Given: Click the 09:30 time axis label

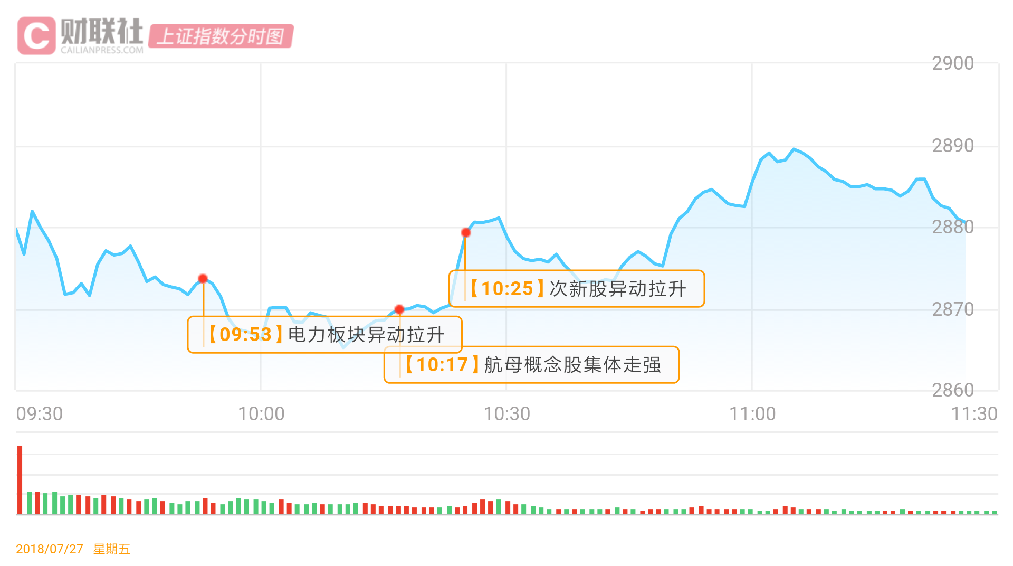Looking at the screenshot, I should [x=40, y=414].
